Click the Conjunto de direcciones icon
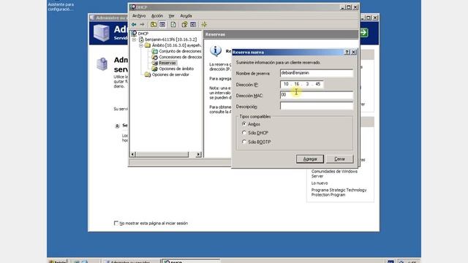The width and height of the screenshot is (468, 263). pyautogui.click(x=154, y=51)
